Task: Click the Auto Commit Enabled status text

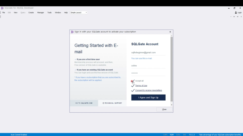Action: [x=19, y=135]
